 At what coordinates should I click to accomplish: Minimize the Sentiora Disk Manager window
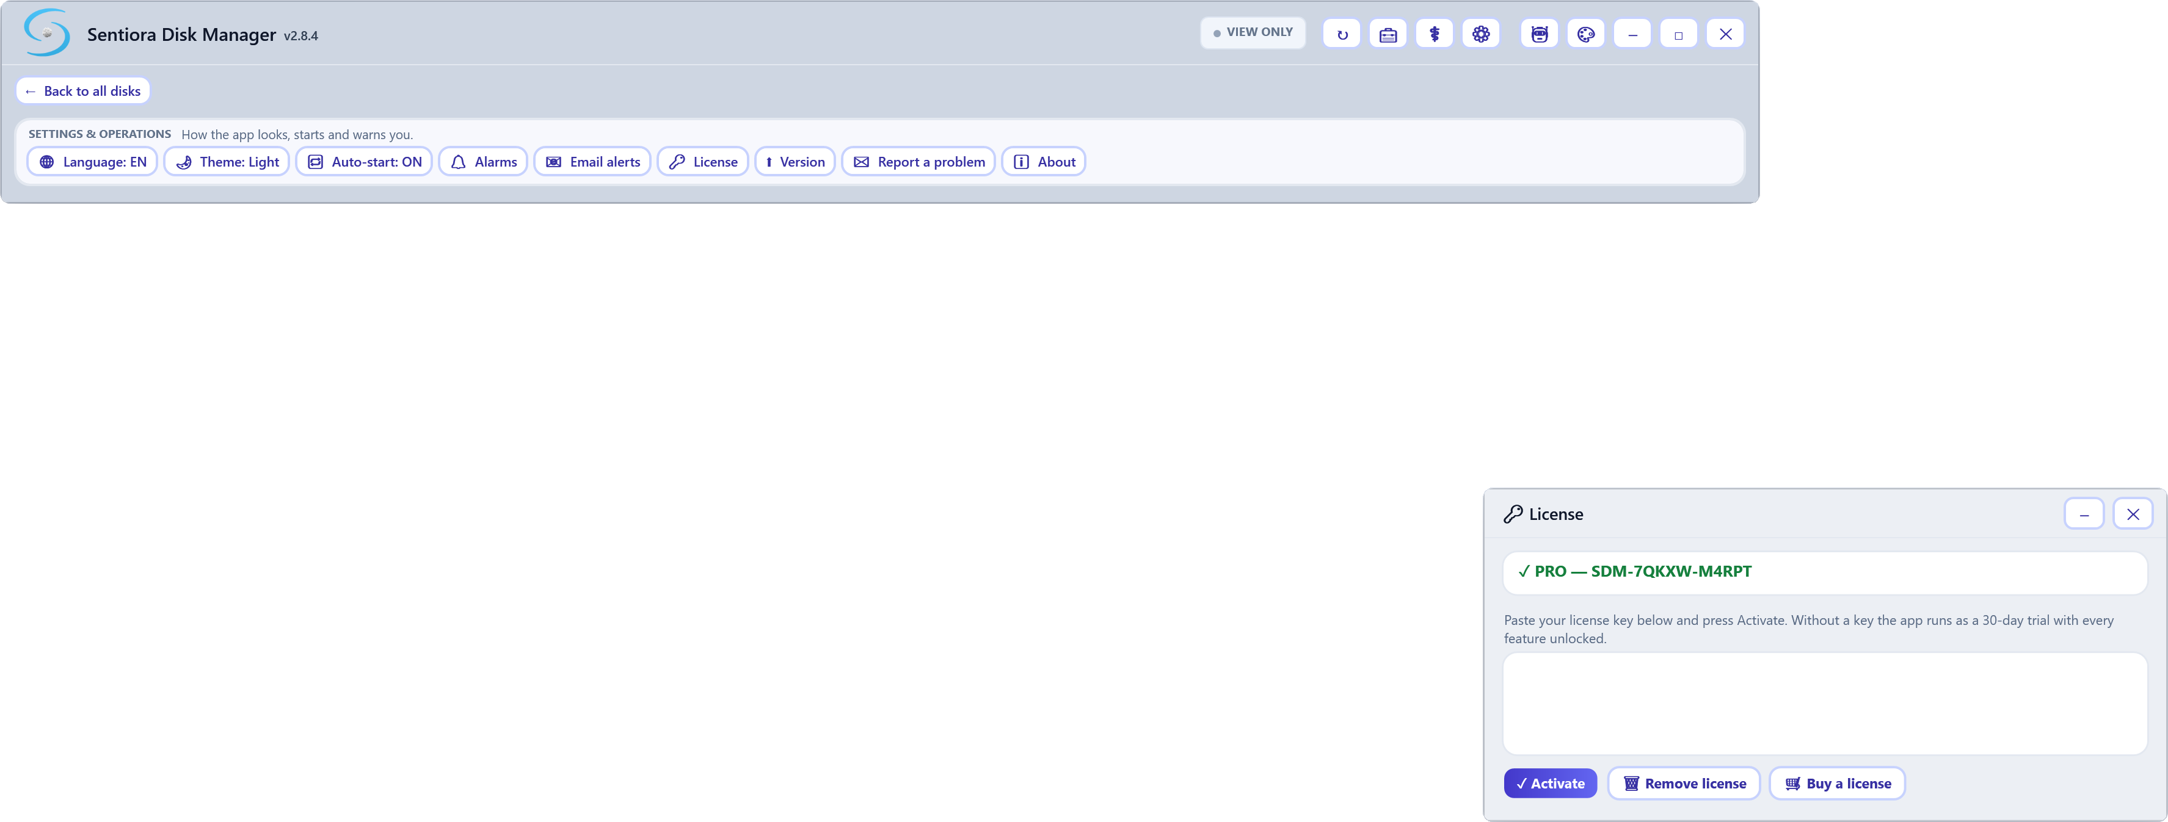1633,35
